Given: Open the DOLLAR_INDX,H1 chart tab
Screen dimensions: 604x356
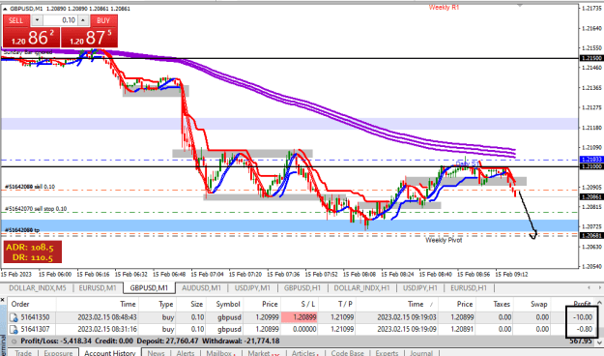Looking at the screenshot, I should (361, 288).
